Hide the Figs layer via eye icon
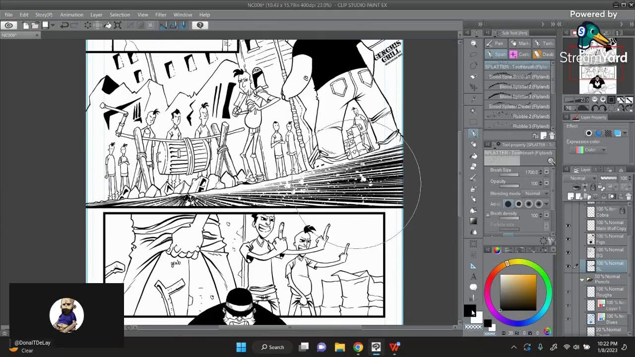 tap(568, 239)
